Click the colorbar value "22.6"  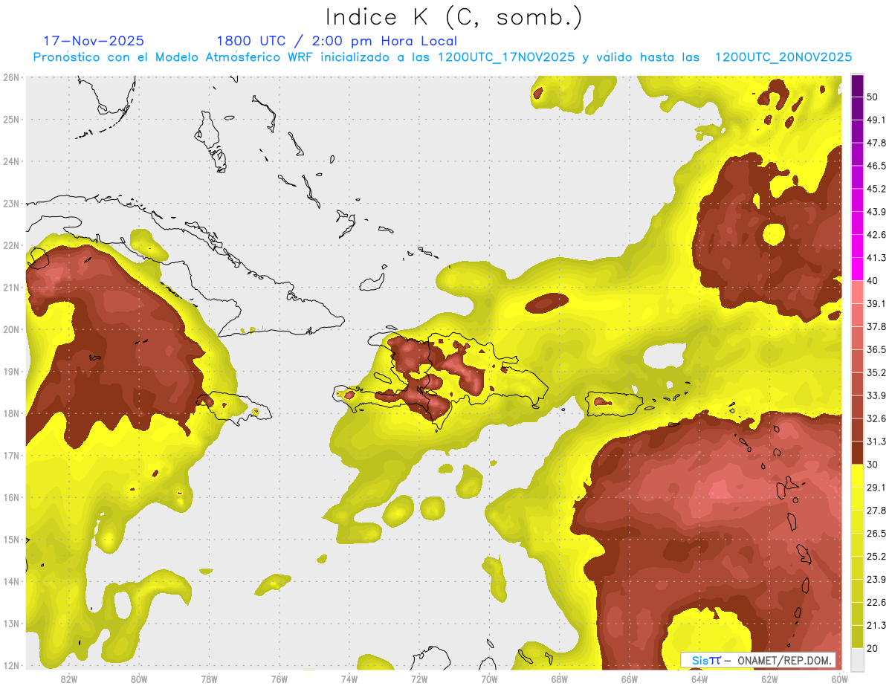876,603
